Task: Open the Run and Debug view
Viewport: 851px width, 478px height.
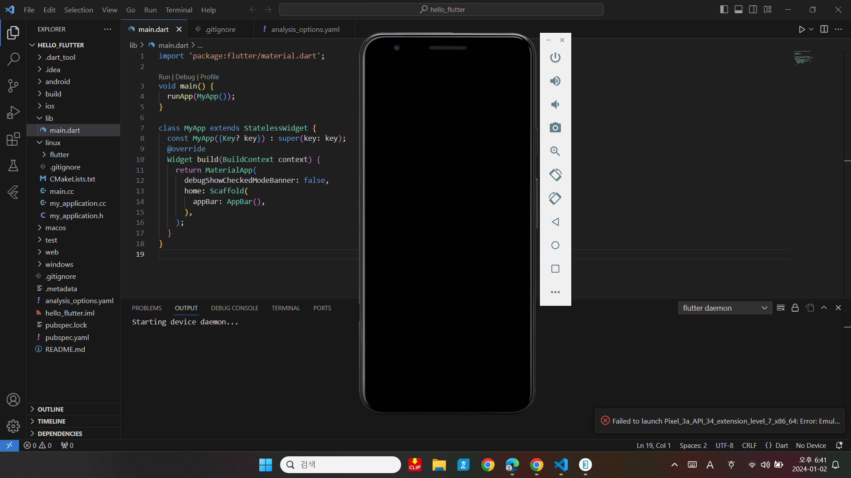Action: tap(13, 112)
